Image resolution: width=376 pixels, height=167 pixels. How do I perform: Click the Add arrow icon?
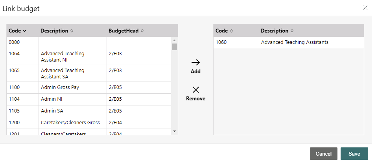click(195, 63)
